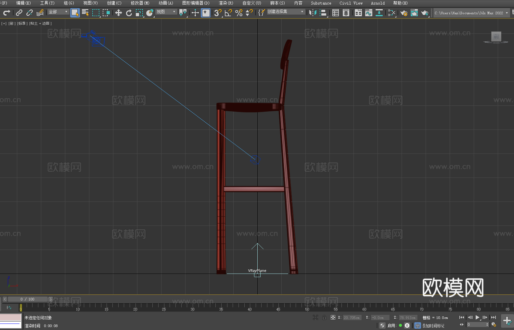514x330 pixels.
Task: Open the Help (帮助) menu
Action: pyautogui.click(x=400, y=3)
